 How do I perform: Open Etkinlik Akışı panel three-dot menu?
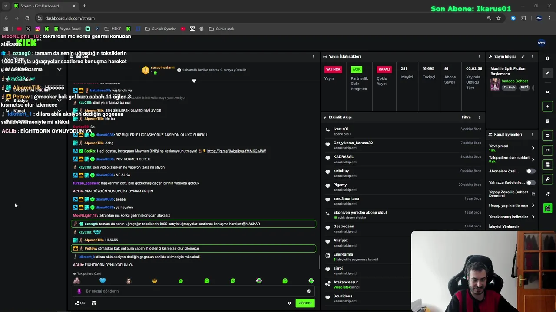(479, 117)
